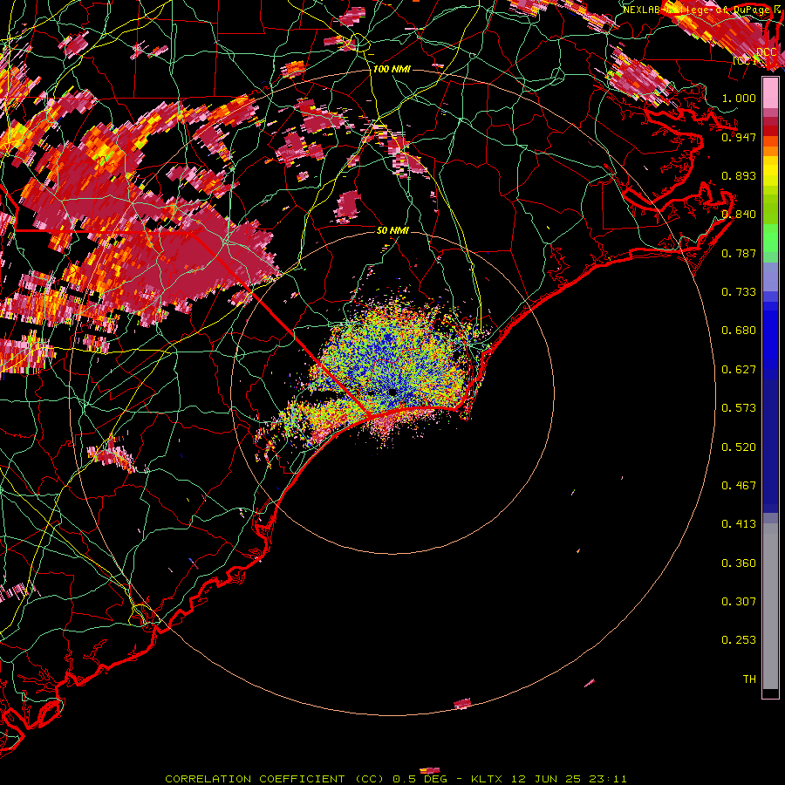Click the 0.413 legend value
Image resolution: width=785 pixels, height=785 pixels.
coord(739,523)
